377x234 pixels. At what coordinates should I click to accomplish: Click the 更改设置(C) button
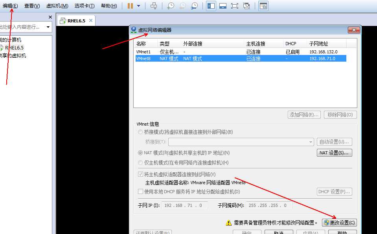coord(339,223)
